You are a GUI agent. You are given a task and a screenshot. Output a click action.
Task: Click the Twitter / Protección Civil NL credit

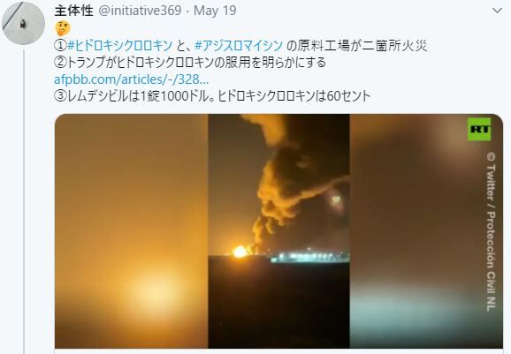coord(491,232)
